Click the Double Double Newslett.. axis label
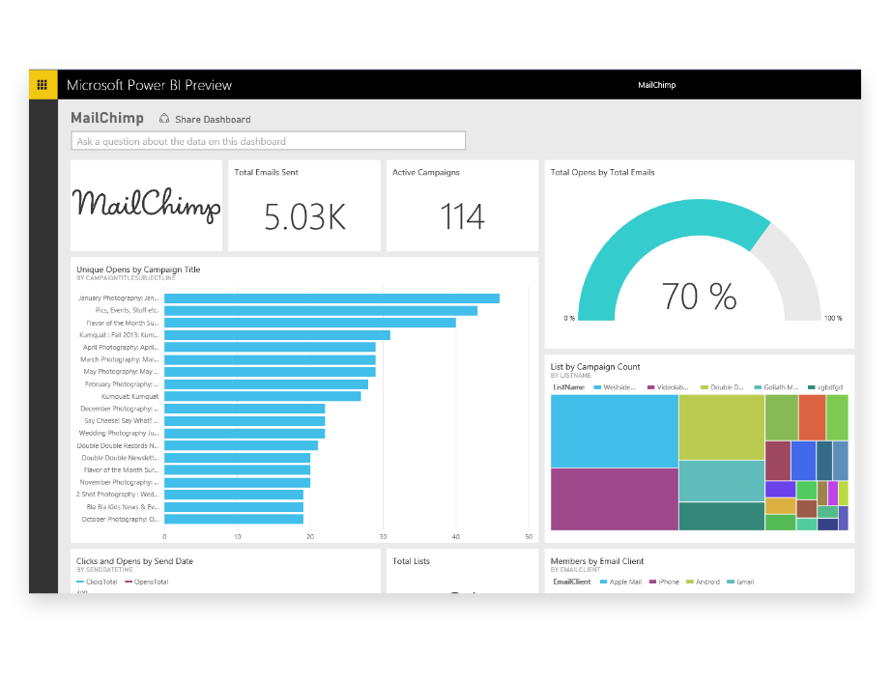 click(120, 458)
